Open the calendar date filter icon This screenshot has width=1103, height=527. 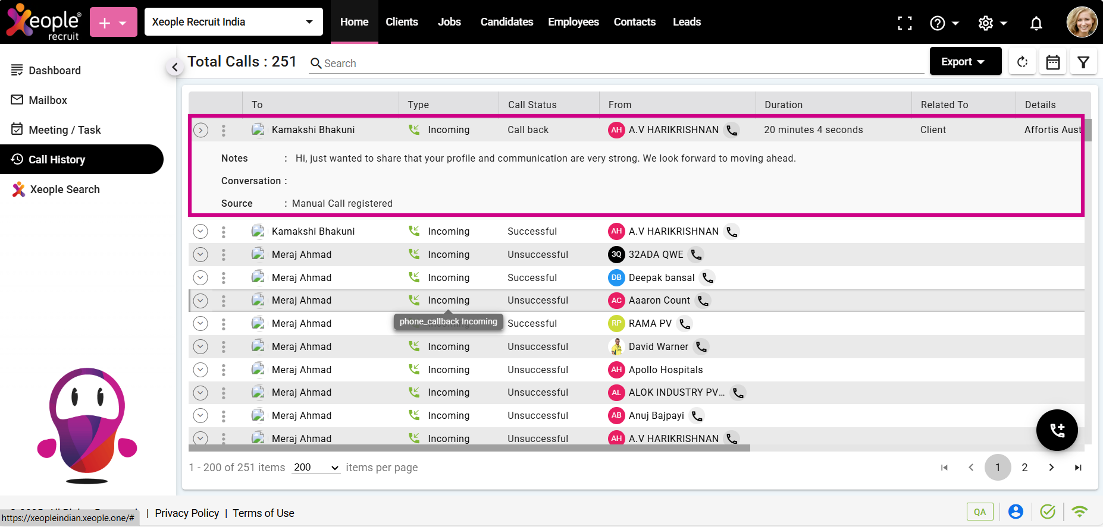click(x=1052, y=62)
